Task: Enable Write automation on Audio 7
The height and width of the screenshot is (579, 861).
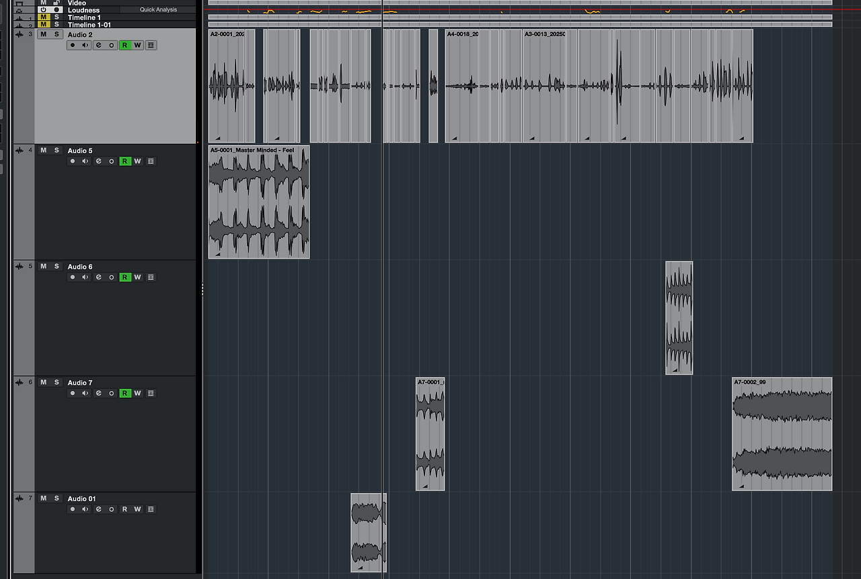Action: tap(137, 393)
